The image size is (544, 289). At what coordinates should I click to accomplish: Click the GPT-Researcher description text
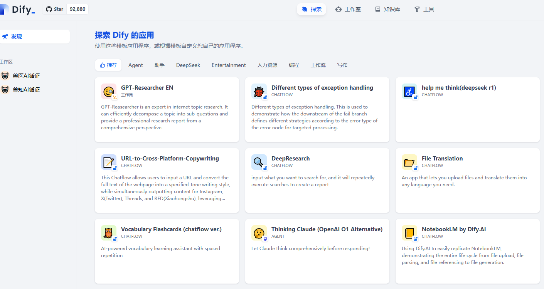click(165, 117)
